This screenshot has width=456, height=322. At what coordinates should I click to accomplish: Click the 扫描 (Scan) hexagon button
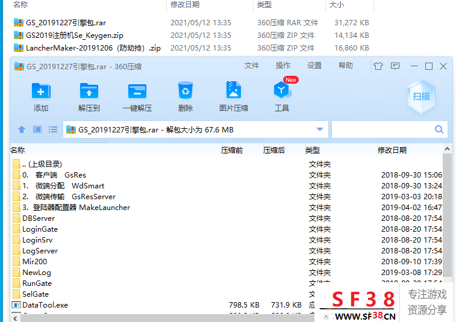pyautogui.click(x=422, y=96)
